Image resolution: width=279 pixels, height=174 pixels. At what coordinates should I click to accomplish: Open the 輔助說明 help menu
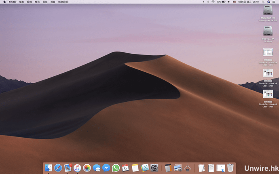point(63,2)
